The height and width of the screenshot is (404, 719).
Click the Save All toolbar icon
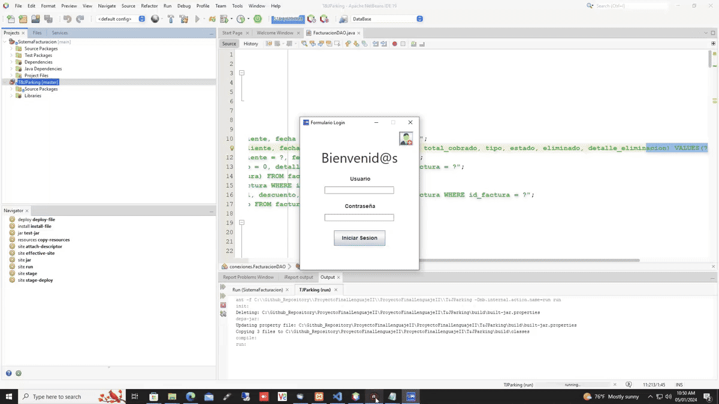(x=49, y=19)
